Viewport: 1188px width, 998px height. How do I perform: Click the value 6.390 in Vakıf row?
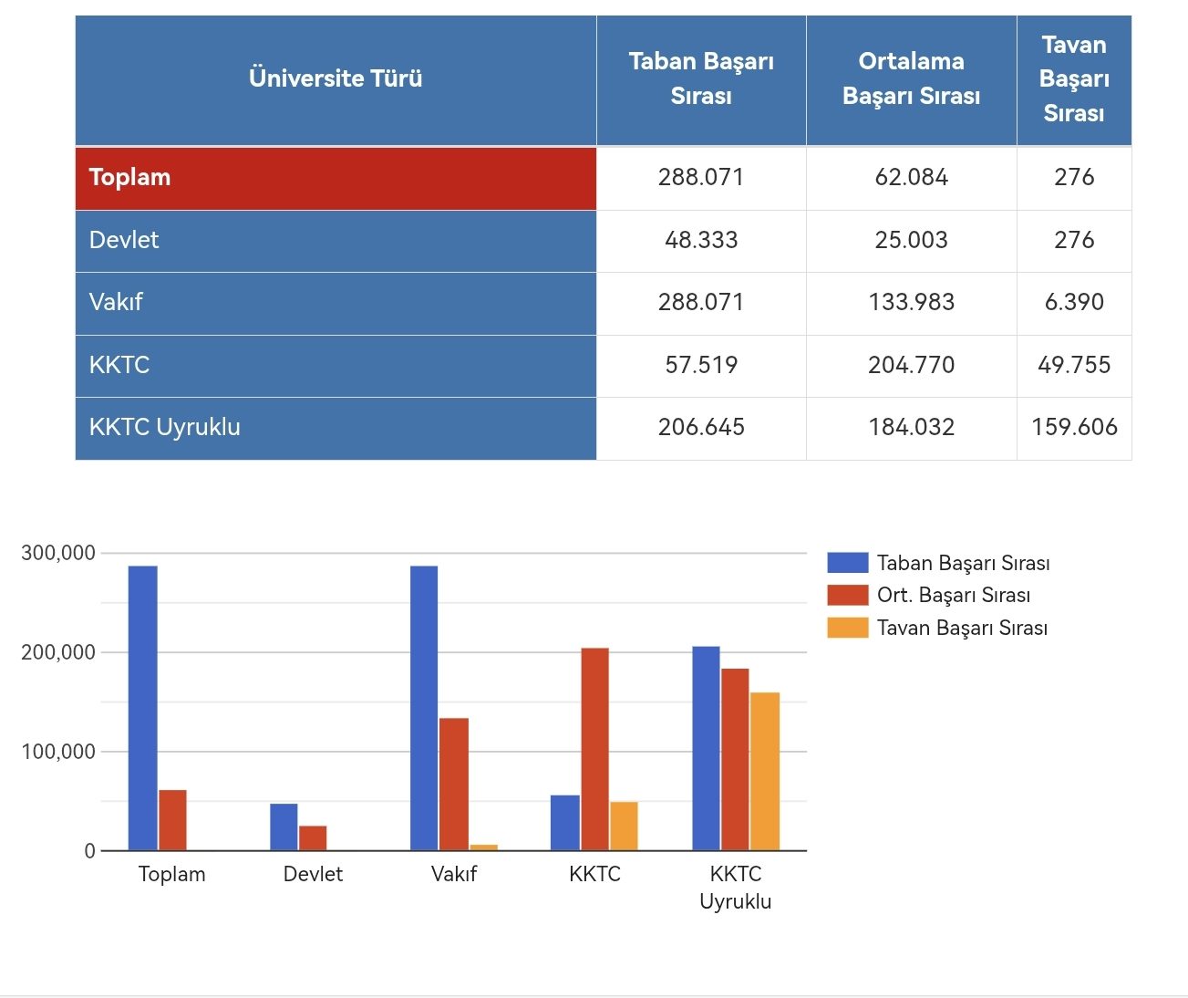tap(1074, 302)
